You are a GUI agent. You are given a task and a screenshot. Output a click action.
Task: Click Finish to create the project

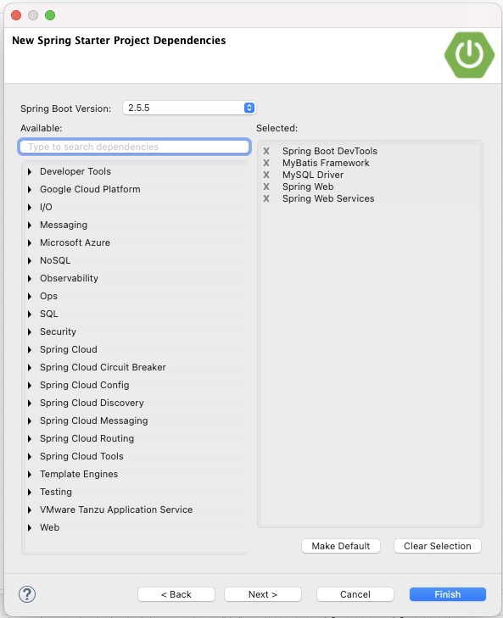(x=448, y=594)
